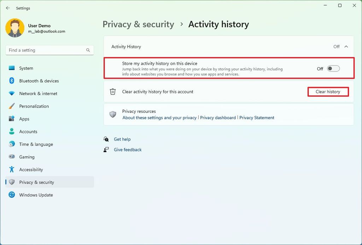Viewport: 362px width, 245px height.
Task: Open the Gaming controller icon
Action: [12, 157]
